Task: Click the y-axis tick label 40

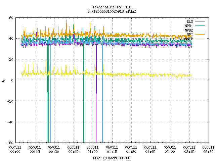Action: [11, 39]
